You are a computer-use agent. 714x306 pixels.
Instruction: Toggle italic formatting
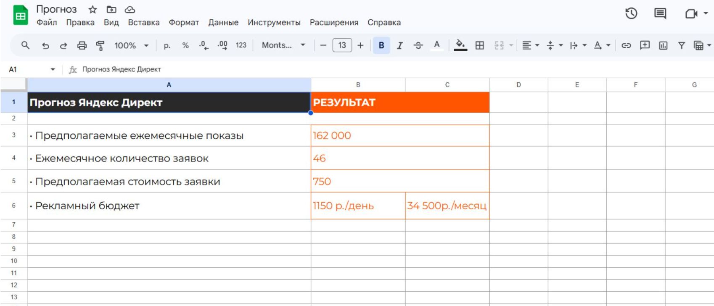click(x=399, y=45)
